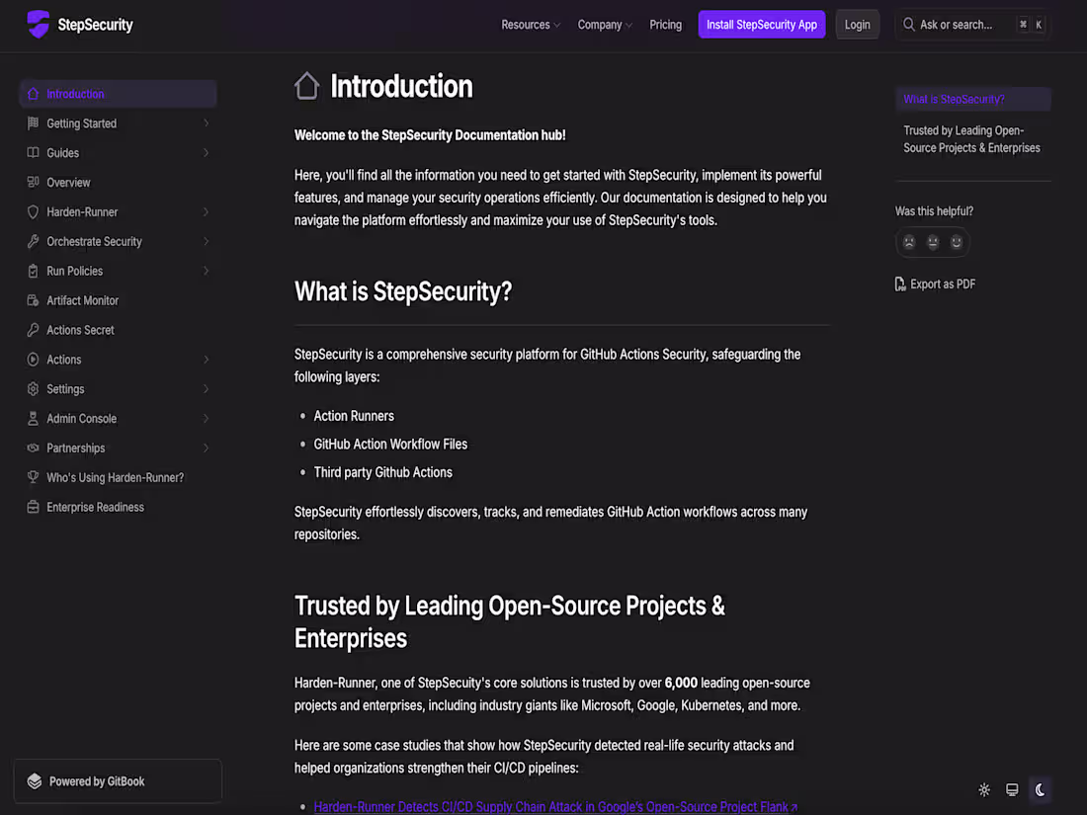Open the Resources menu
1087x815 pixels.
(x=531, y=24)
